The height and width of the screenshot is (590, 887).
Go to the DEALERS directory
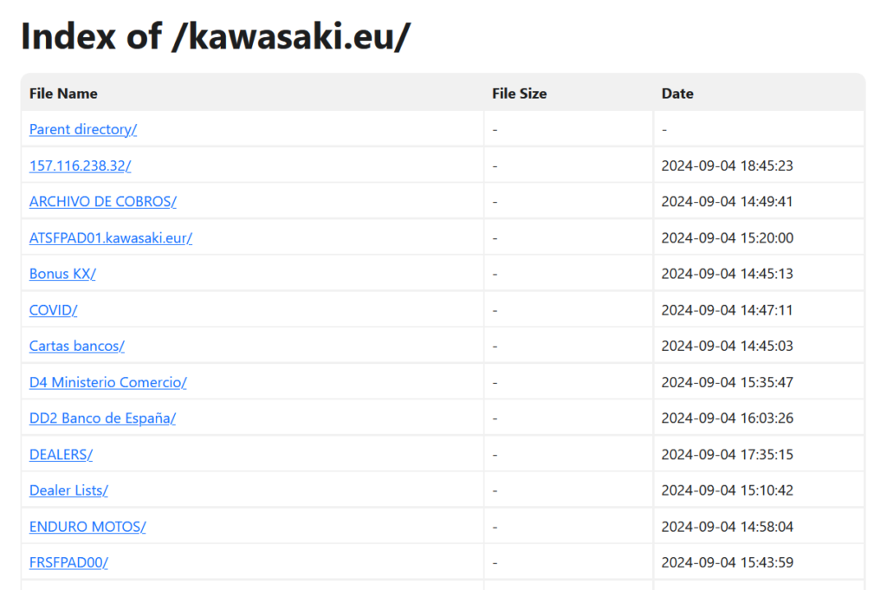click(x=61, y=454)
